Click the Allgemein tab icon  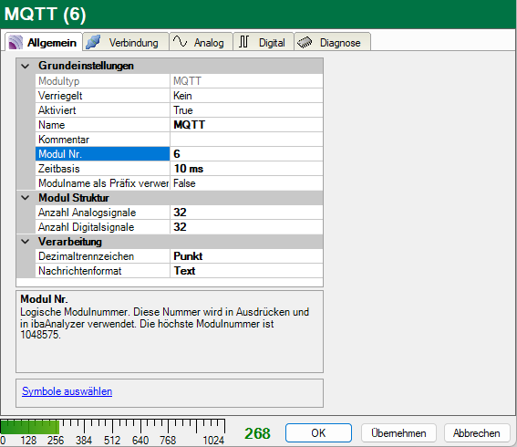[16, 43]
